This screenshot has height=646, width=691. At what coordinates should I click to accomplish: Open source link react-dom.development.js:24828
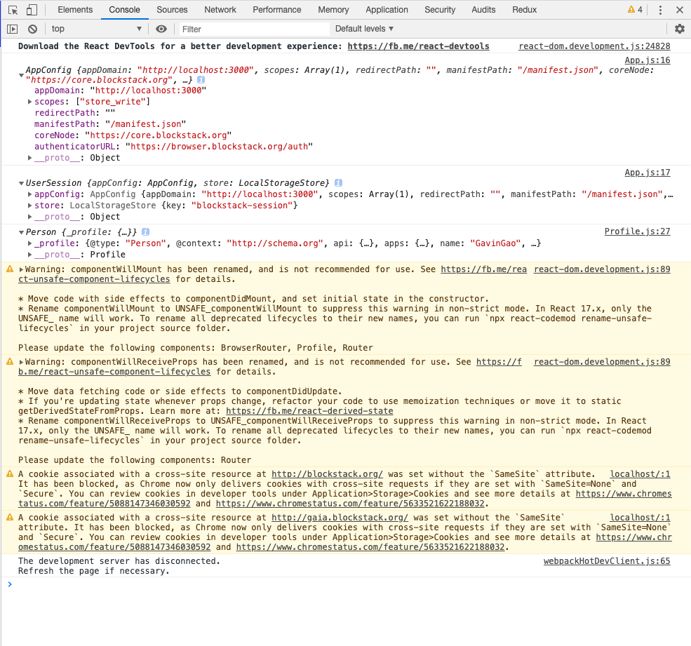[x=594, y=46]
